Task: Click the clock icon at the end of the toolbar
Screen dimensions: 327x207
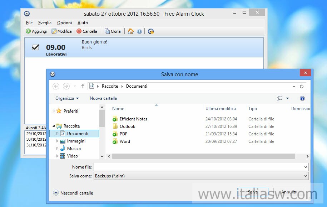Action: [151, 31]
